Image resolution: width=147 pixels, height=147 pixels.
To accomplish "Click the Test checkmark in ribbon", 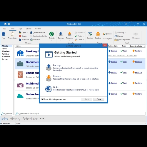I will [x=76, y=36].
